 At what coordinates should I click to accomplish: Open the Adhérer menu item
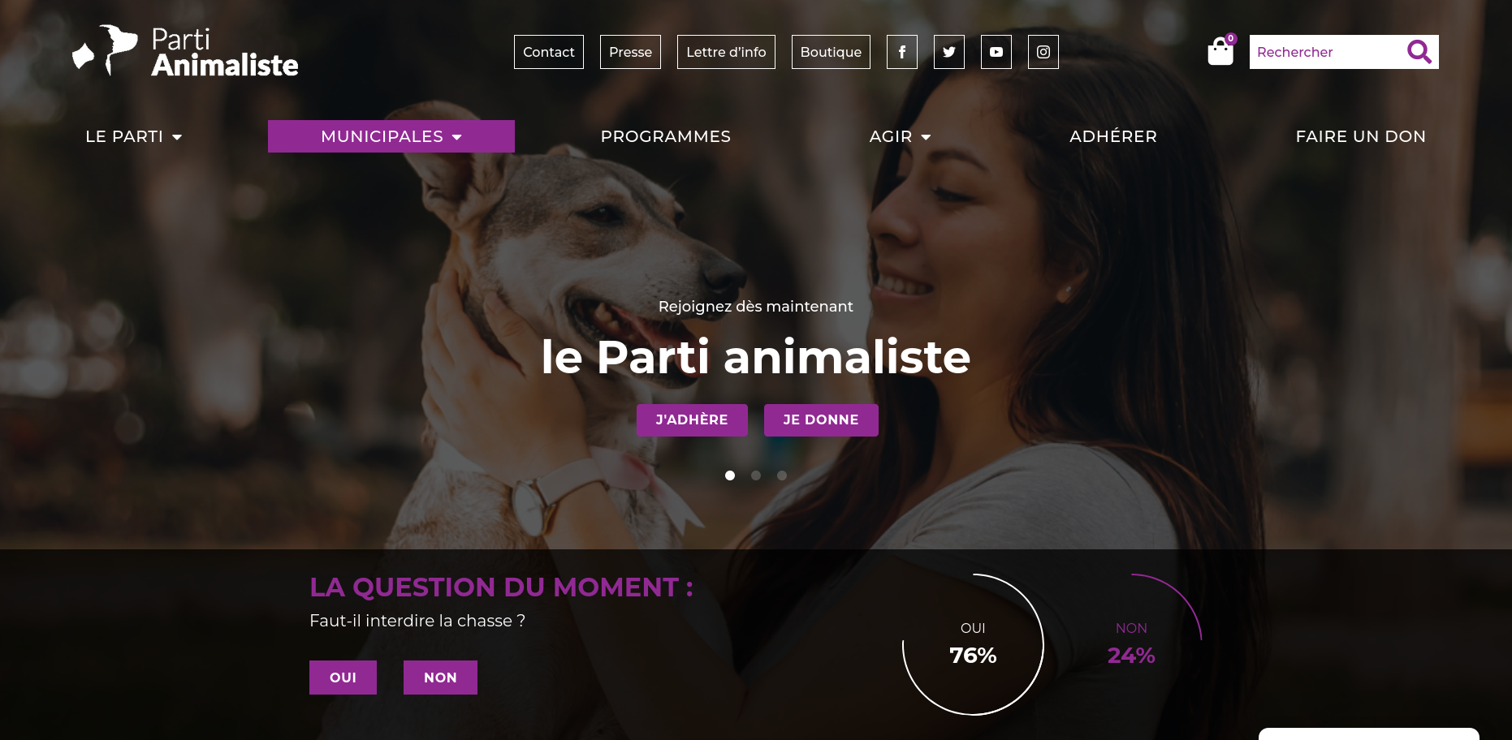tap(1113, 136)
